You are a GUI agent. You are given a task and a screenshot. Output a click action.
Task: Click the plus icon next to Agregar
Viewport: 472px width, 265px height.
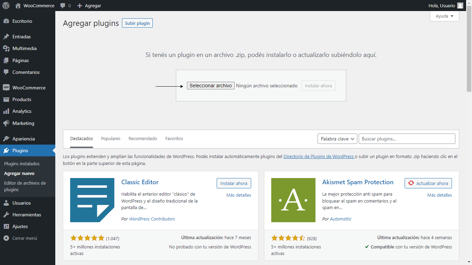pos(80,6)
